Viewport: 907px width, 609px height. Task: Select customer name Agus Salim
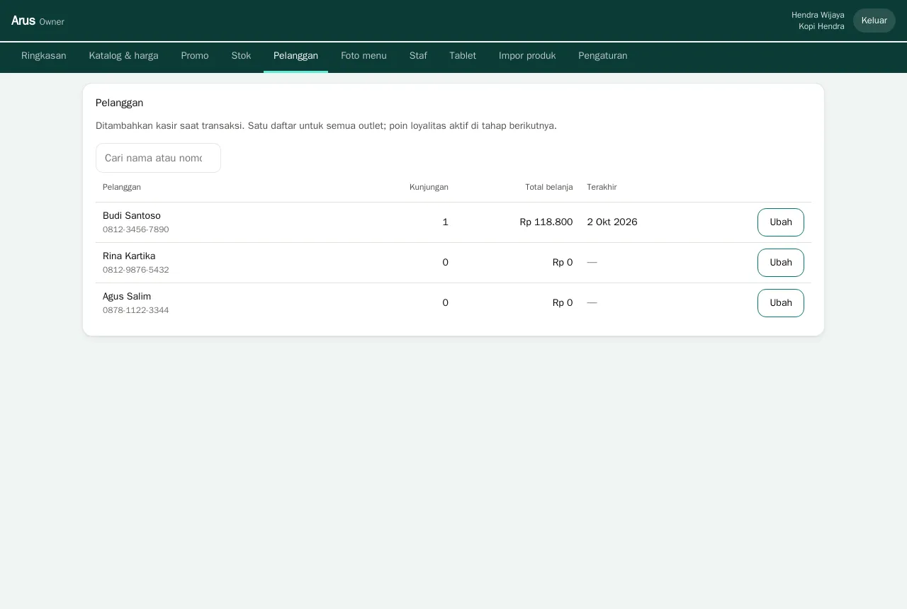tap(127, 297)
